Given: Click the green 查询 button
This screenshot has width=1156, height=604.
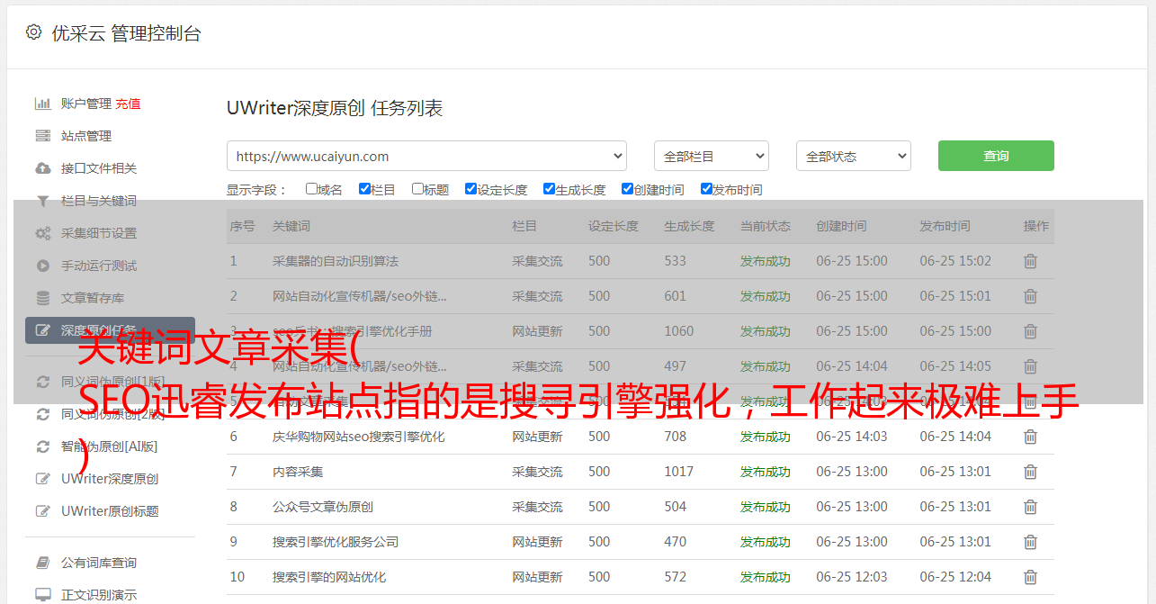Looking at the screenshot, I should pyautogui.click(x=995, y=156).
